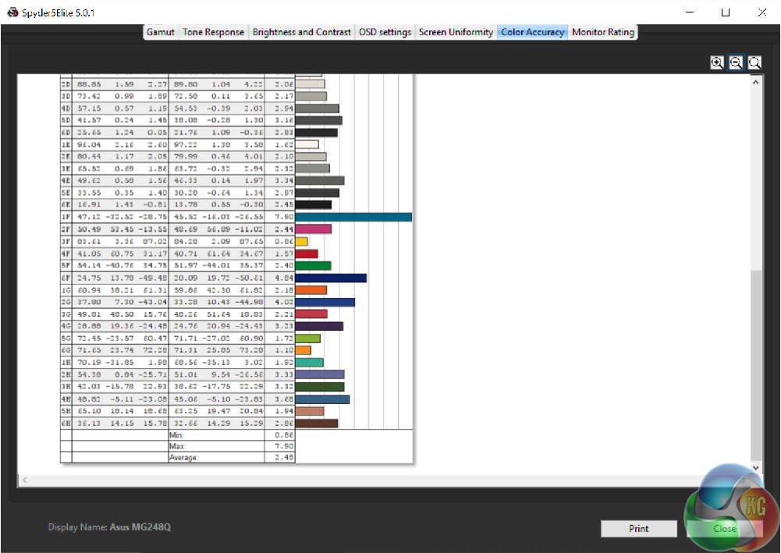Click the Average label in the summary

tap(183, 457)
